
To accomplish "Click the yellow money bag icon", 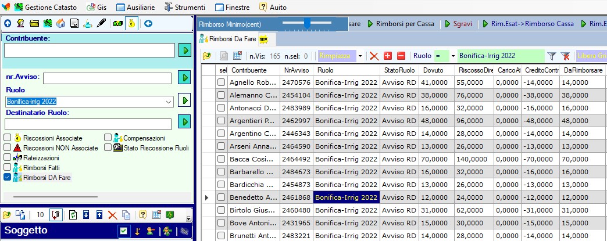I will pos(131,23).
